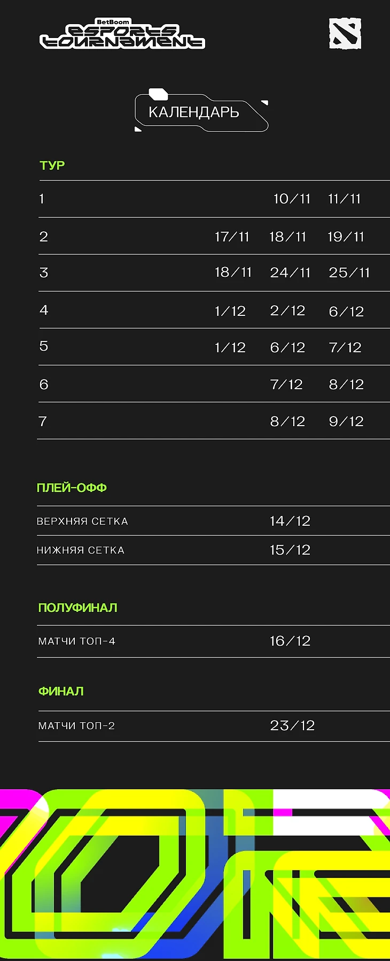Click round 6 date 8/12
The width and height of the screenshot is (390, 961).
click(x=346, y=384)
